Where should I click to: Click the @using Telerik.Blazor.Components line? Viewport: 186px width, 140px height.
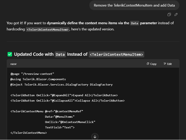38,79
